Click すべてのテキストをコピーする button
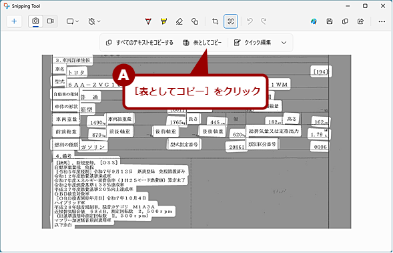The height and width of the screenshot is (253, 393). click(139, 43)
